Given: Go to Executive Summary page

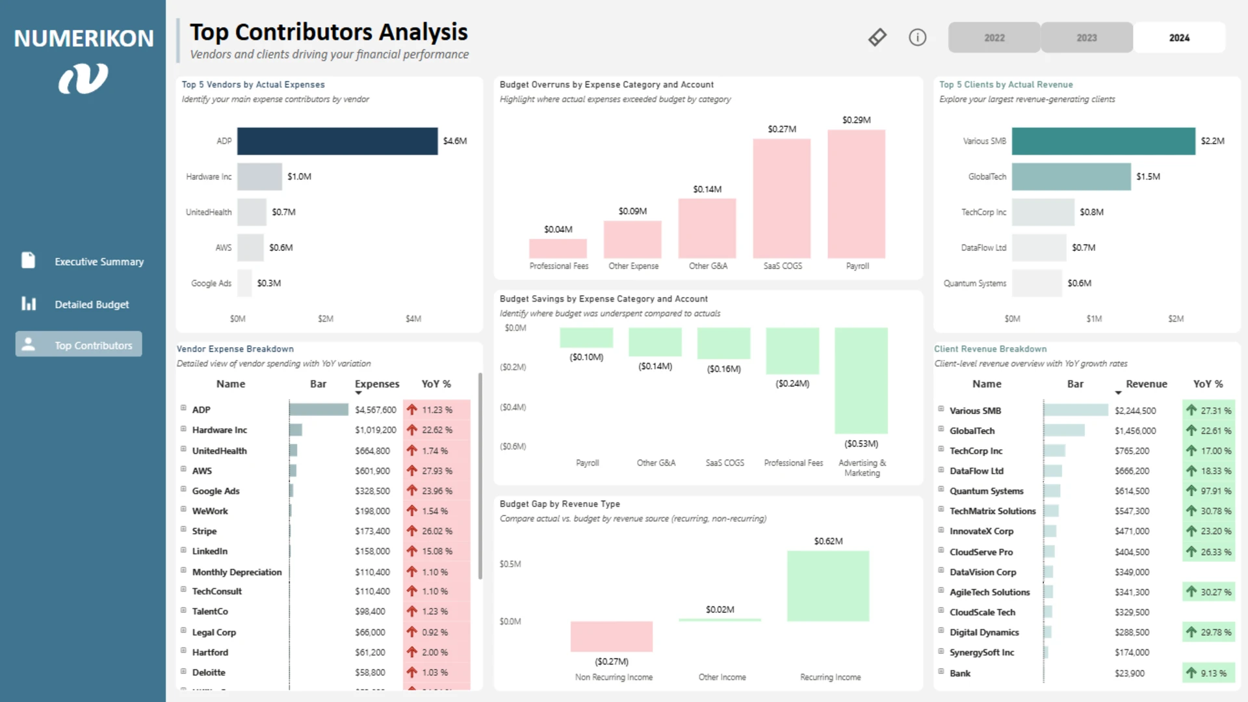Looking at the screenshot, I should (x=99, y=261).
